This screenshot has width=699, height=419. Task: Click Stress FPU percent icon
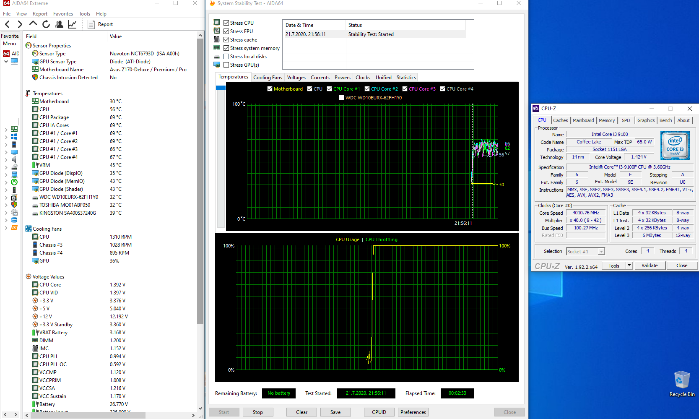[217, 31]
